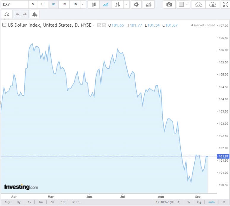Click the 101.67 current price label
This screenshot has width=230, height=206.
(x=223, y=156)
